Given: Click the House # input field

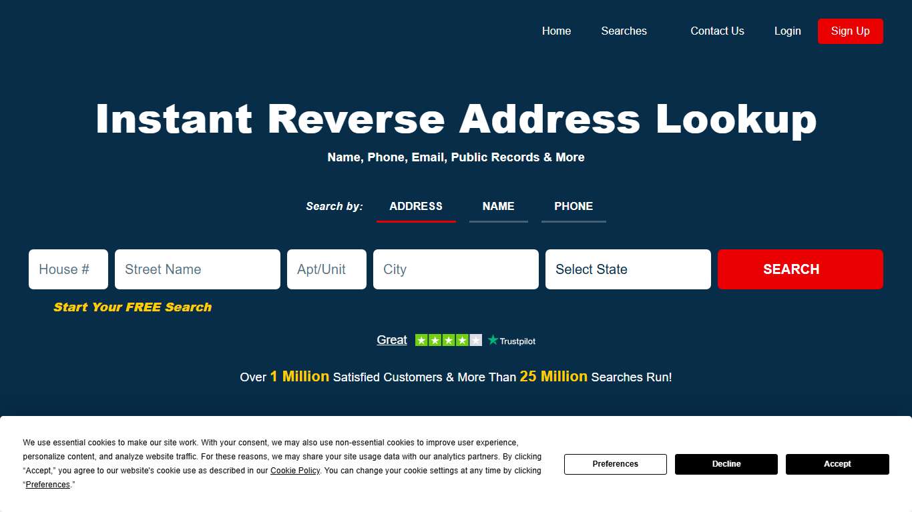Looking at the screenshot, I should coord(68,269).
